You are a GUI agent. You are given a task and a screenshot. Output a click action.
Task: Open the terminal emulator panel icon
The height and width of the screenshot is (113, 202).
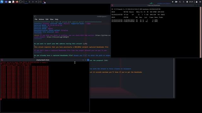[x=20, y=2]
